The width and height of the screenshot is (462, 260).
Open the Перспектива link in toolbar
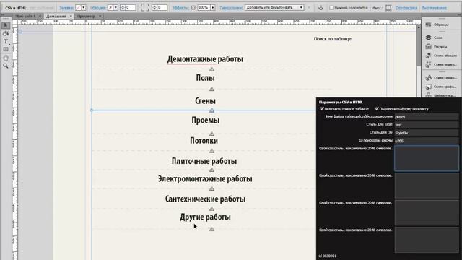406,8
